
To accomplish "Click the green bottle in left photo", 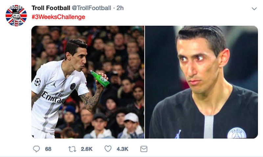I will pos(100,79).
